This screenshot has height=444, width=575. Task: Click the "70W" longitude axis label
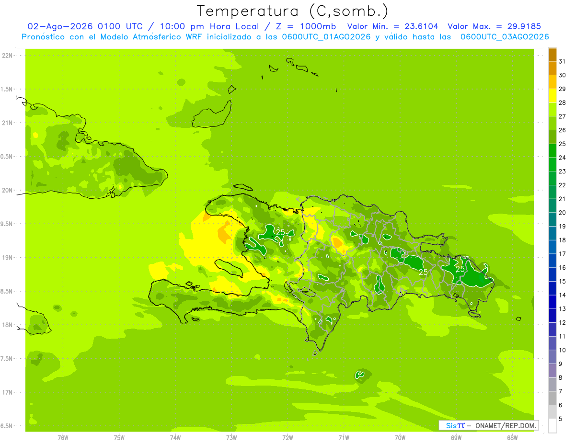pyautogui.click(x=400, y=437)
